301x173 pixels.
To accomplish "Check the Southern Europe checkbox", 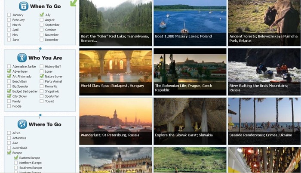I will [x=16, y=168].
